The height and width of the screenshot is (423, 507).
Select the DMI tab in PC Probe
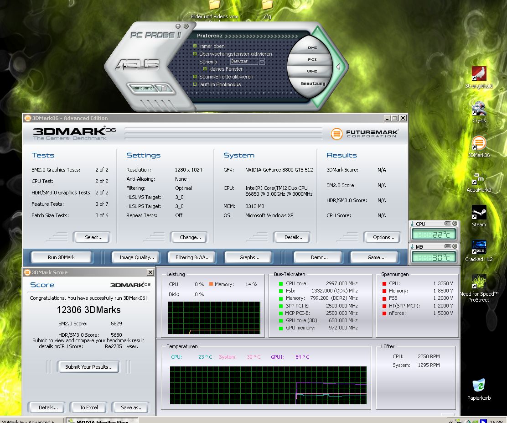(312, 47)
